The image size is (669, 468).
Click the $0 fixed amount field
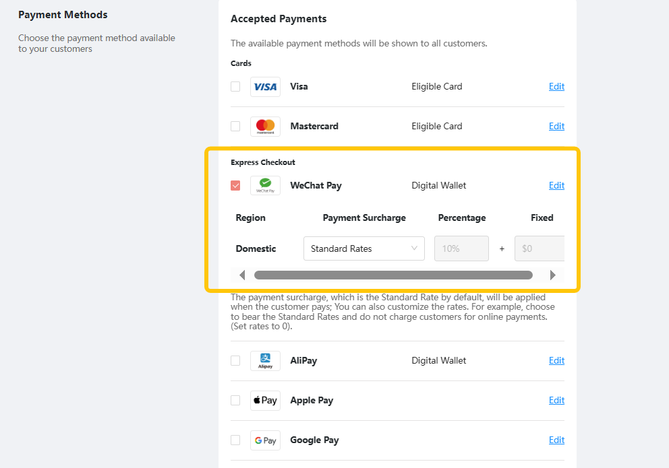[x=540, y=248]
